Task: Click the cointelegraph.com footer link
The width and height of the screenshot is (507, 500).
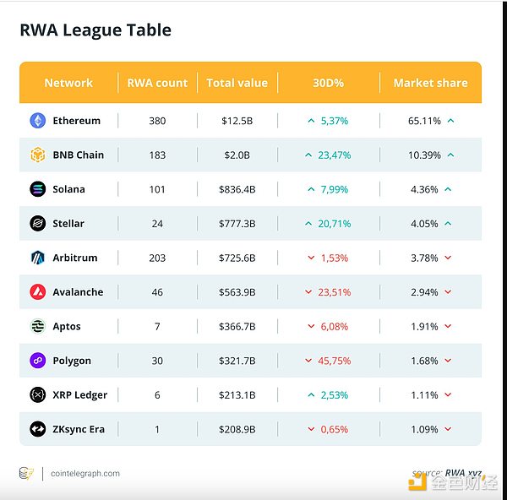Action: click(x=85, y=474)
